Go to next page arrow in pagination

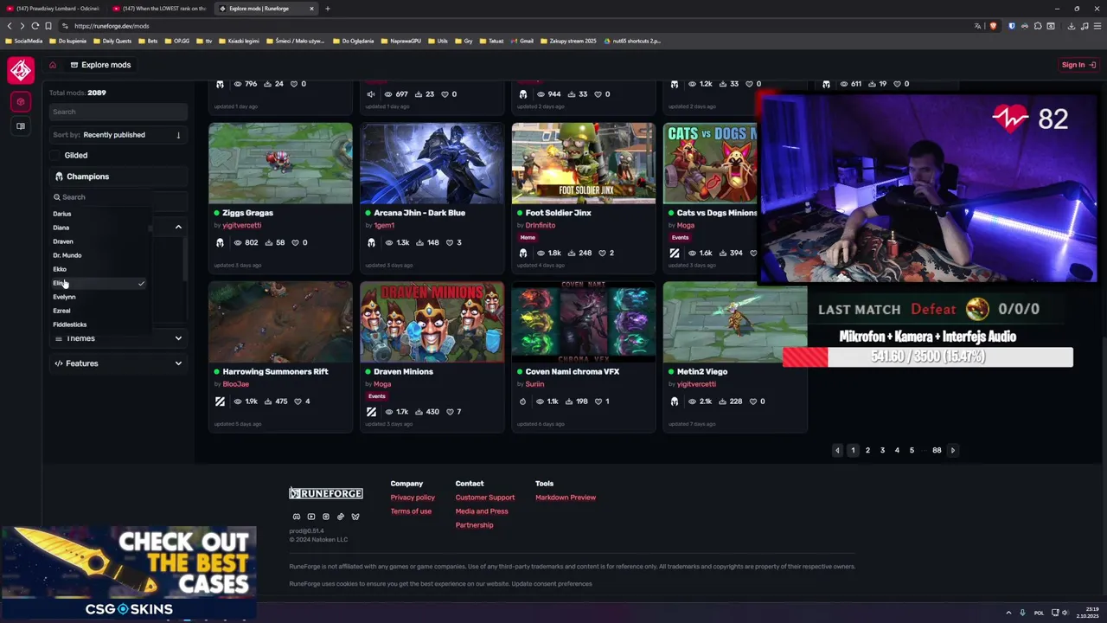(953, 450)
